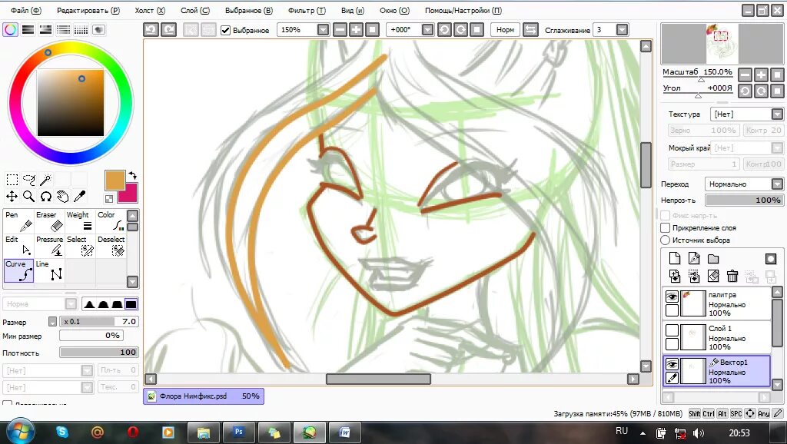Zoom in with navigator plus button
Image resolution: width=787 pixels, height=444 pixels.
point(762,75)
